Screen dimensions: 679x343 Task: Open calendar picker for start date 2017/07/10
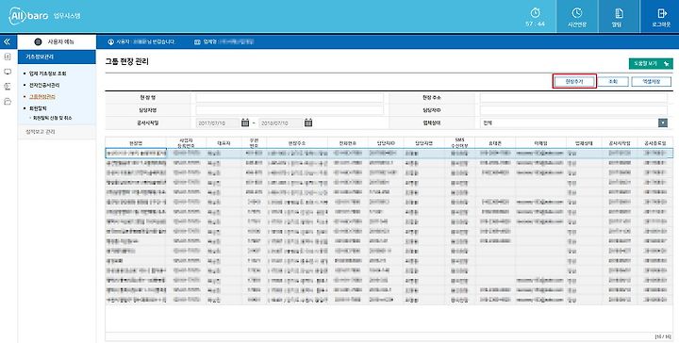(245, 122)
